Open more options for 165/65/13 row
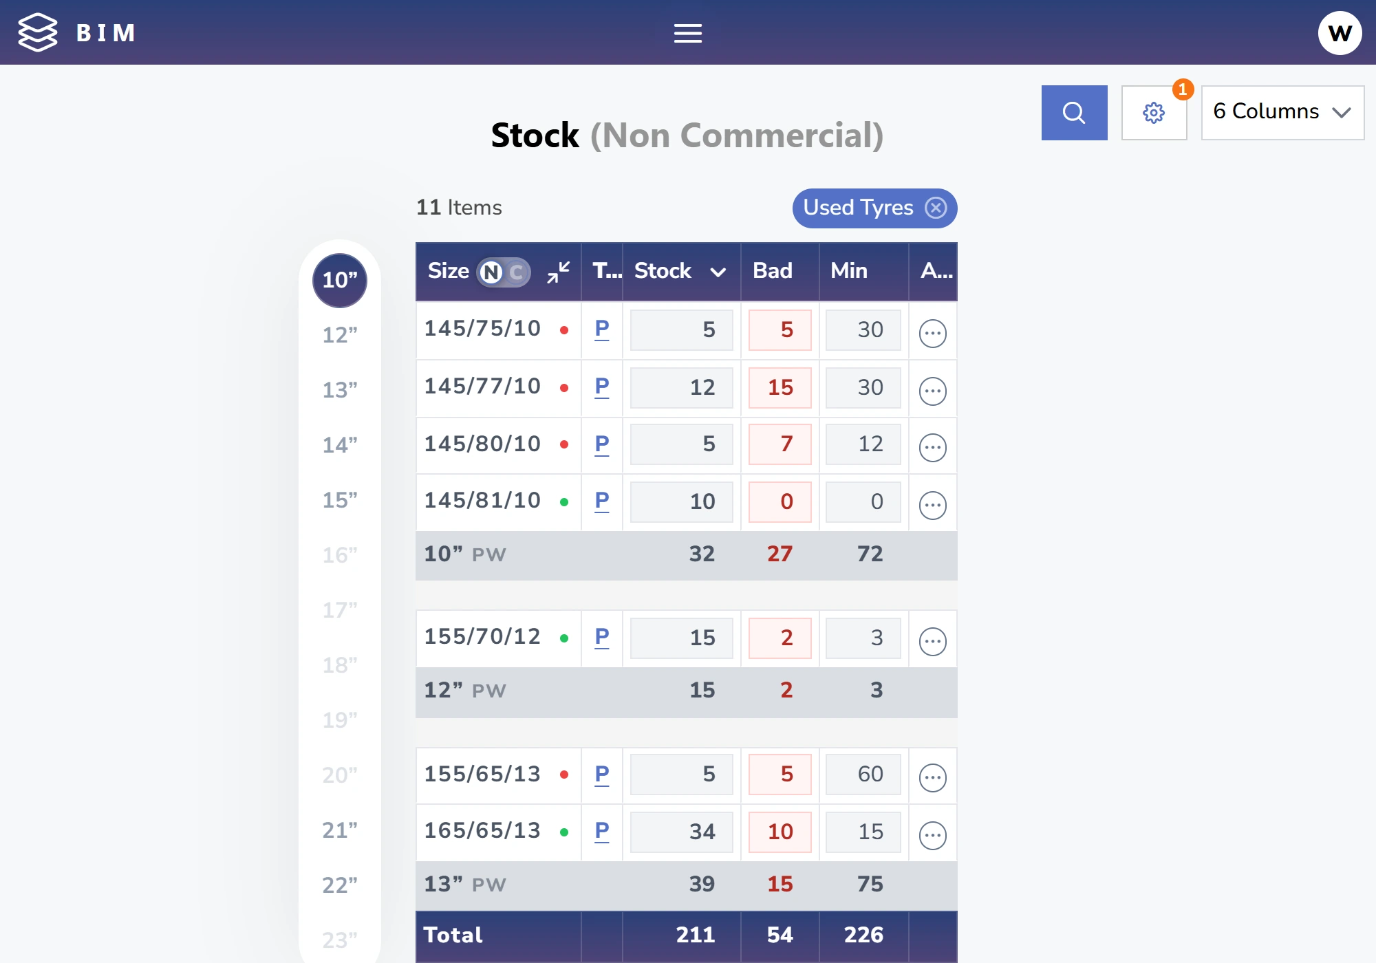 tap(932, 836)
